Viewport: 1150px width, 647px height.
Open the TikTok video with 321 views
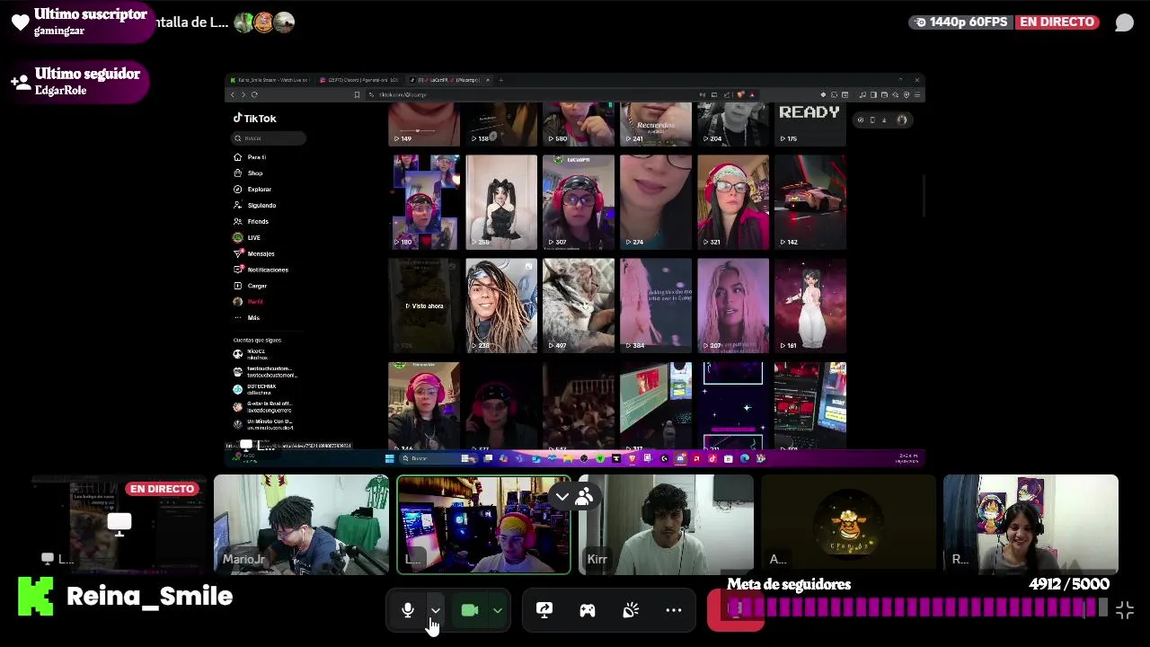tap(733, 202)
